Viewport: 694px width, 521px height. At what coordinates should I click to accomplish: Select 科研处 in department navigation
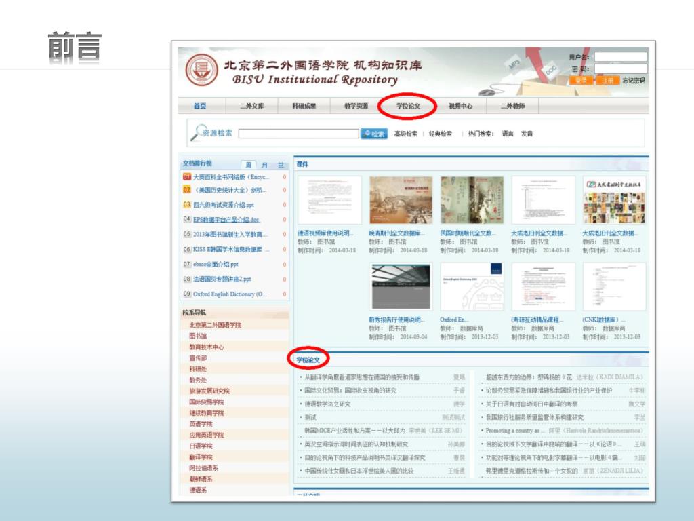click(x=199, y=369)
